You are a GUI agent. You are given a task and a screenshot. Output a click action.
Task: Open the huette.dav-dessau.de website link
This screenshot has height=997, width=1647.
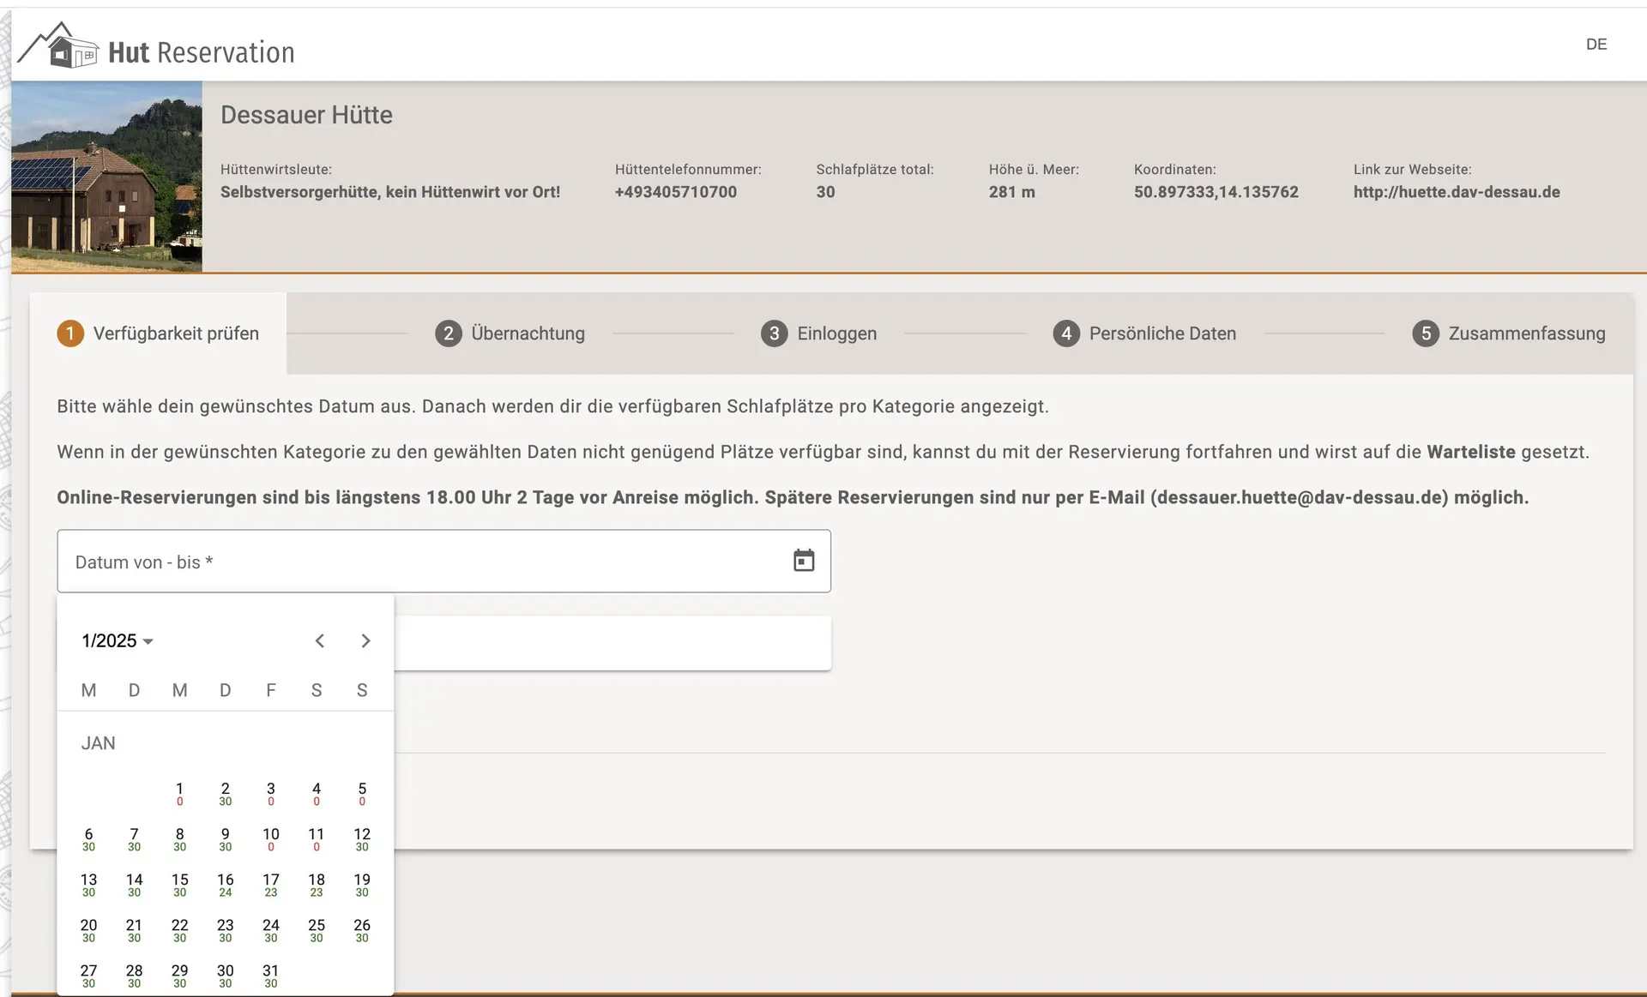(1456, 192)
